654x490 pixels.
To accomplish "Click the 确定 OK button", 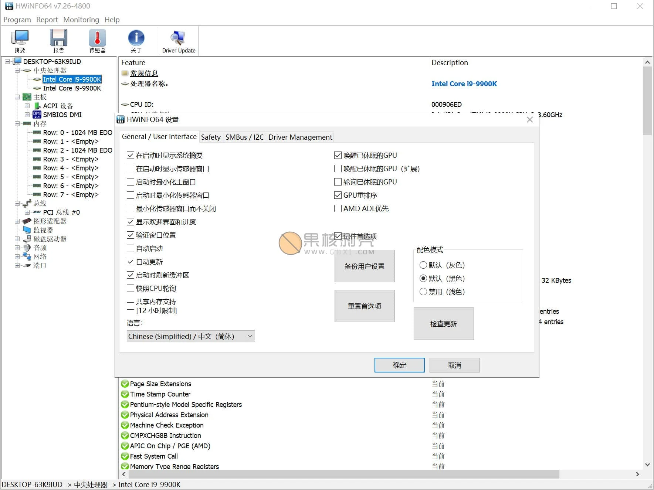I will pos(399,365).
